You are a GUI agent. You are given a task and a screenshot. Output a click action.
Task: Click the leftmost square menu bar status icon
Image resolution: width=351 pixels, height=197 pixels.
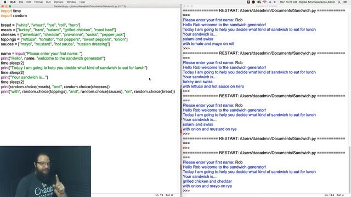click(x=248, y=2)
